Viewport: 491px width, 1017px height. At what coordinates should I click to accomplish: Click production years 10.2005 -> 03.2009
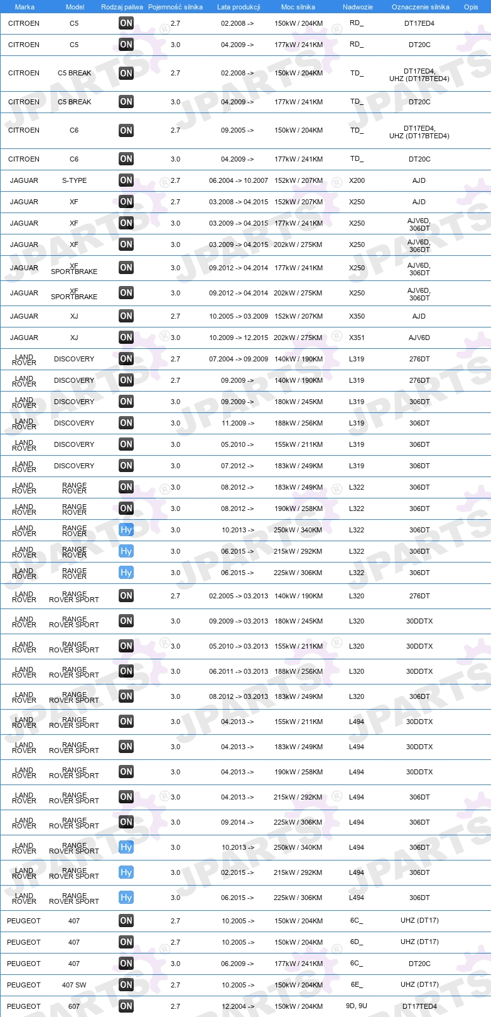239,316
